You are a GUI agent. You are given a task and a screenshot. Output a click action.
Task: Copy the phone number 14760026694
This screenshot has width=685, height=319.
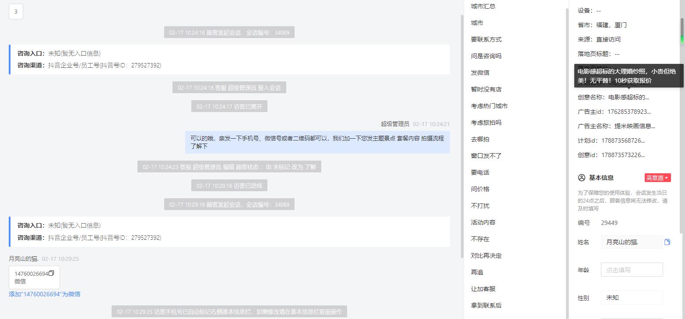click(x=51, y=273)
